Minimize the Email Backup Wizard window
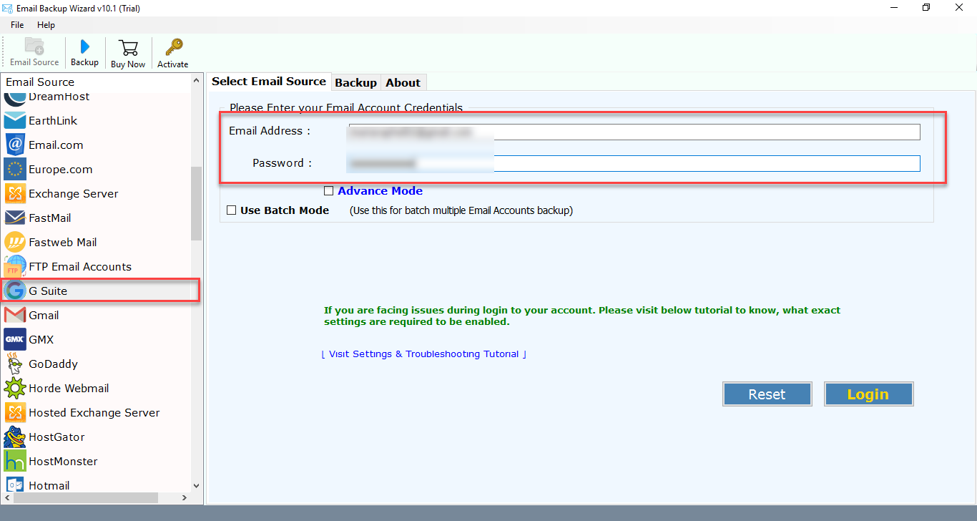Viewport: 977px width, 521px height. [893, 8]
